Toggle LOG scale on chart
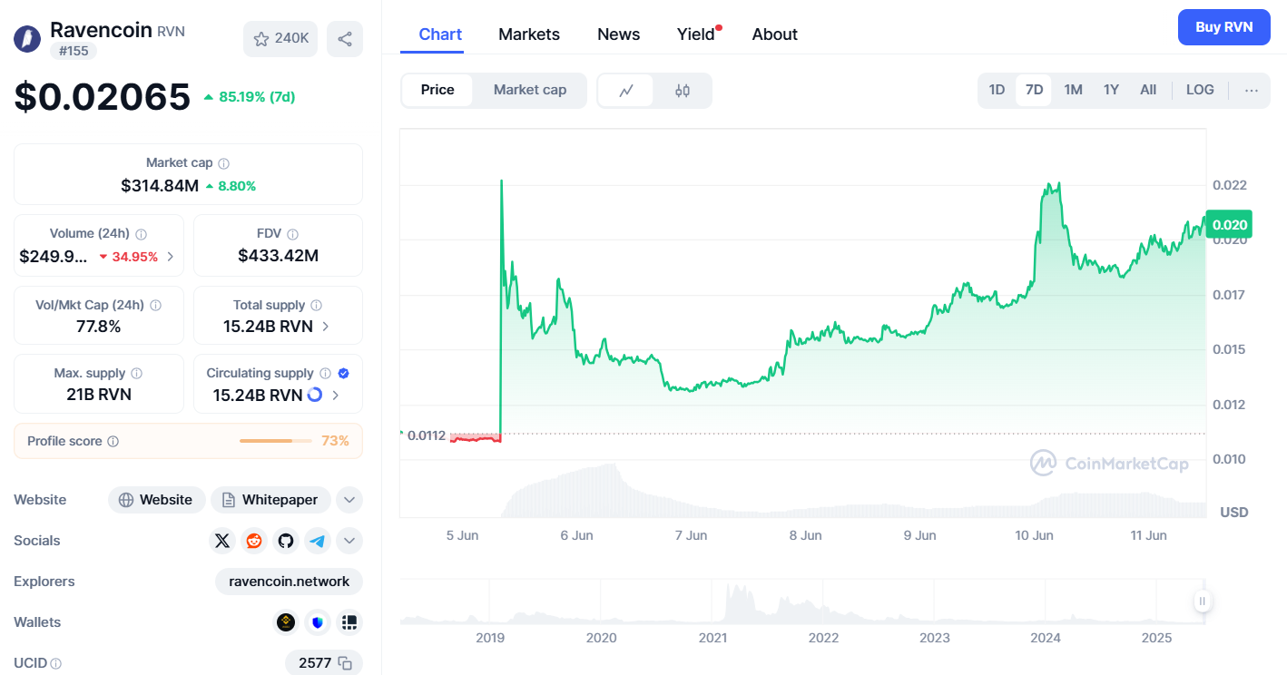Screen dimensions: 1287x675 [x=1200, y=90]
